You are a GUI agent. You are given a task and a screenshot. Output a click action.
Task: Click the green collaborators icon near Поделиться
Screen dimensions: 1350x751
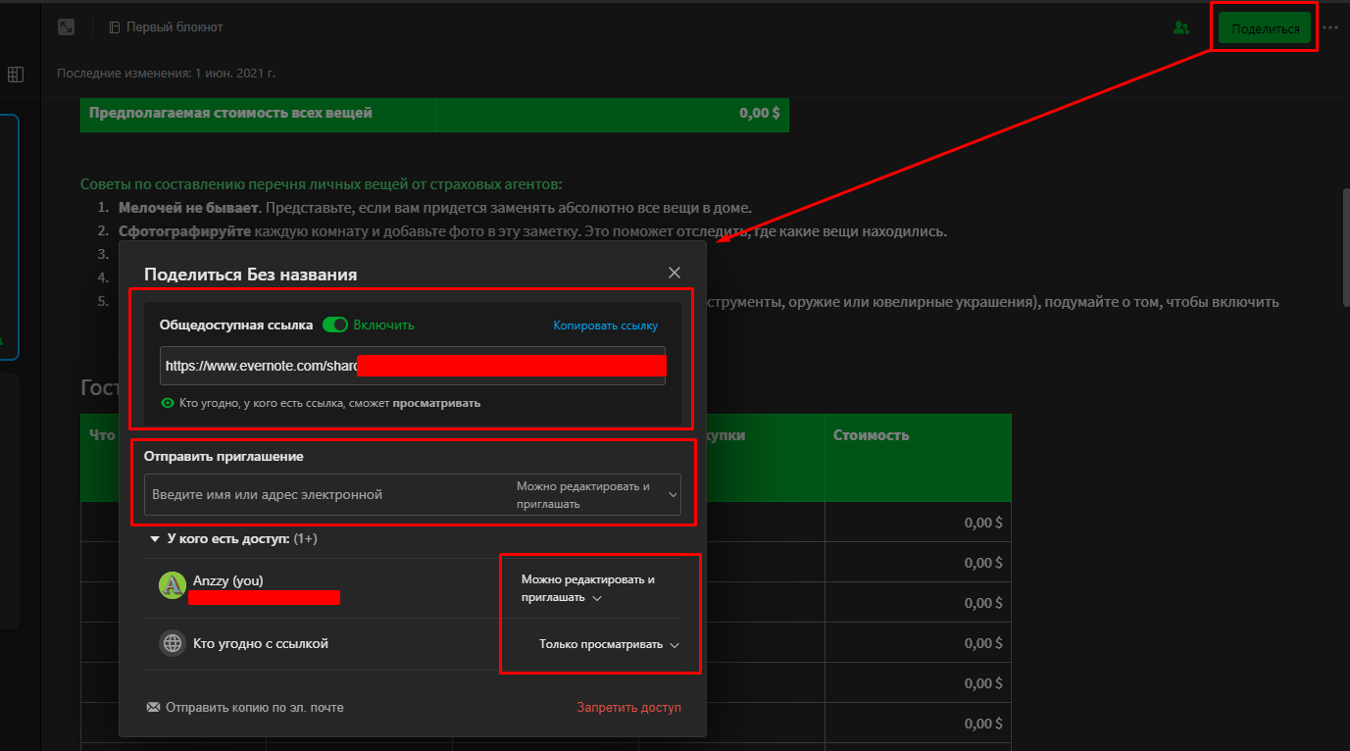click(x=1180, y=27)
